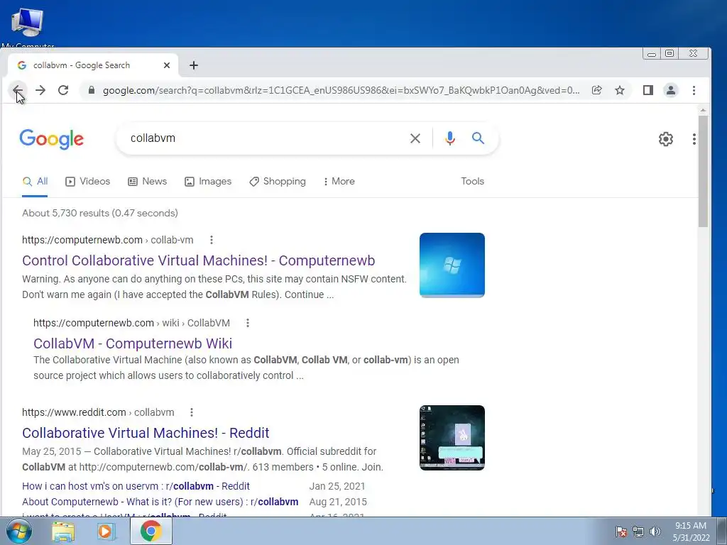
Task: Open Collaborative Virtual Machines! - Reddit link
Action: (146, 433)
